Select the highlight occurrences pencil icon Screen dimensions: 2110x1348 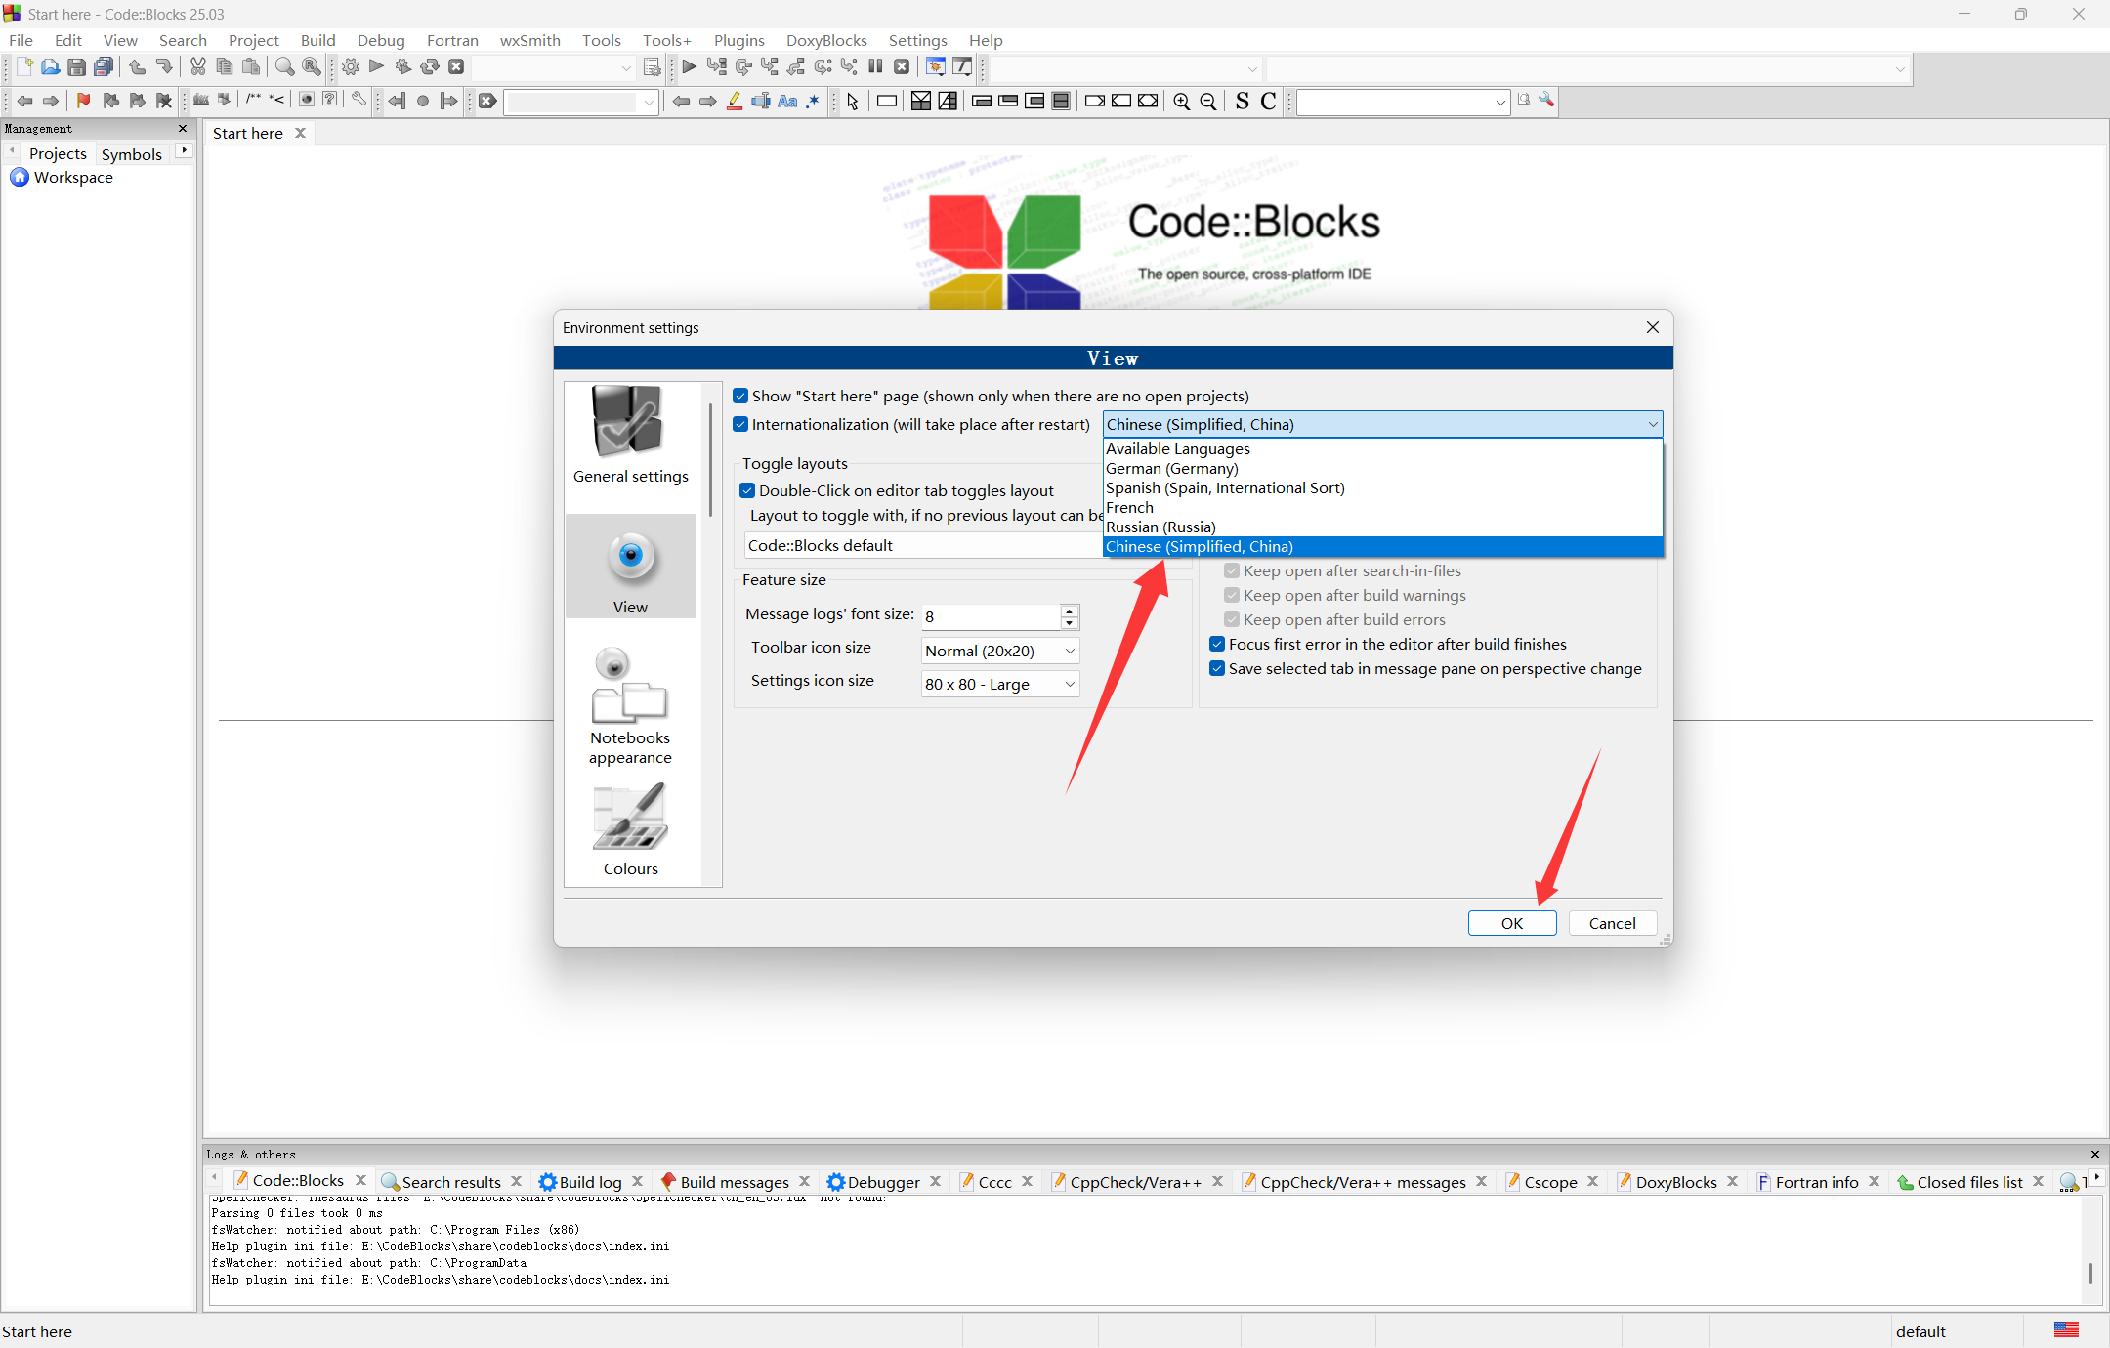pos(734,101)
